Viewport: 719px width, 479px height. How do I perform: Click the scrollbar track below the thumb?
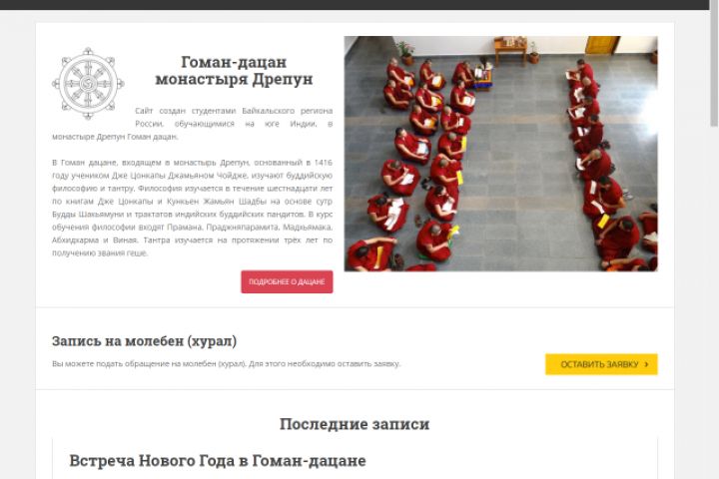click(714, 302)
